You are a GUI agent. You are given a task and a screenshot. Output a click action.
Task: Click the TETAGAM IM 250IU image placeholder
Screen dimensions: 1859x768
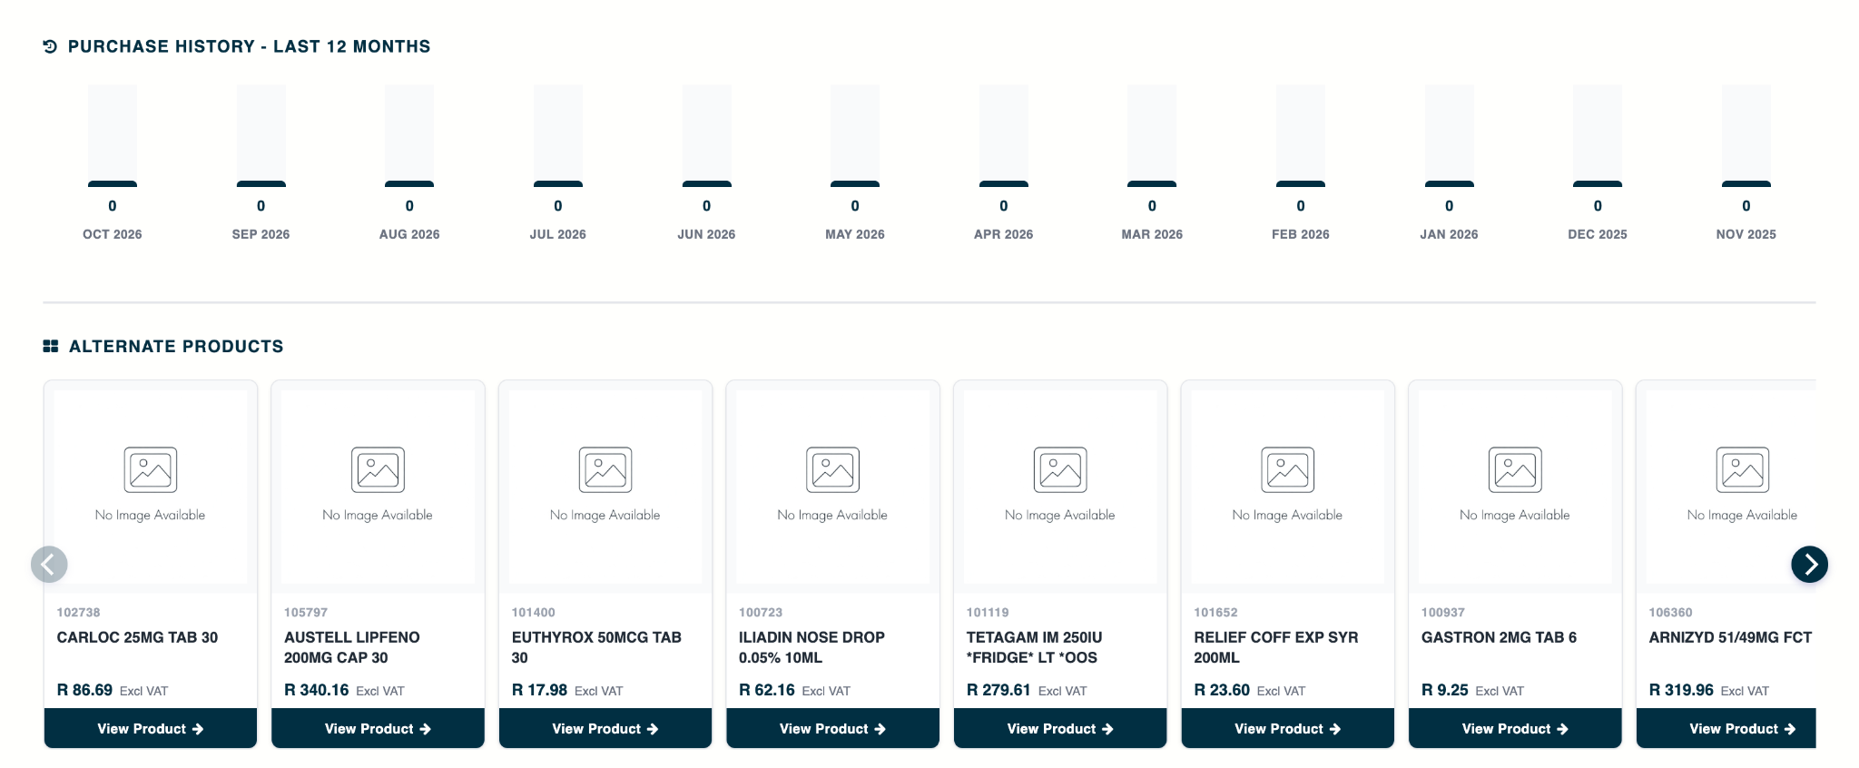[1060, 487]
